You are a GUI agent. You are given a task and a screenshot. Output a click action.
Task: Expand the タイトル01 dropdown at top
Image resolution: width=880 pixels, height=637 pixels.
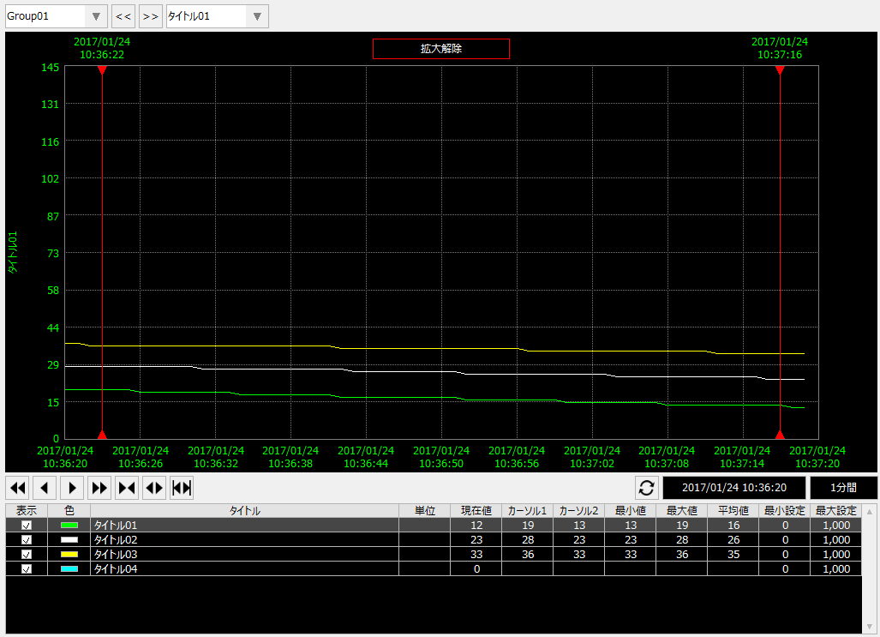(x=257, y=16)
